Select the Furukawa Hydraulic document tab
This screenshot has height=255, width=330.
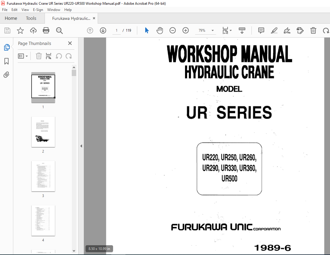pos(71,18)
